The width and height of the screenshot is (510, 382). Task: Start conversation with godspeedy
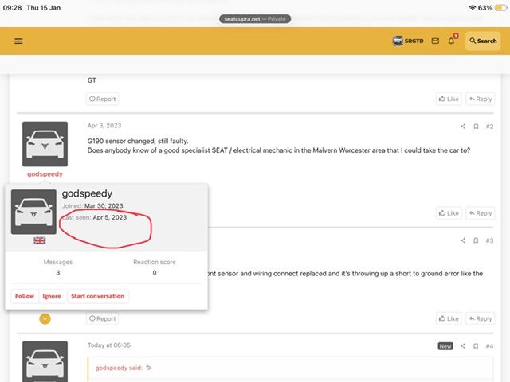[x=97, y=296]
